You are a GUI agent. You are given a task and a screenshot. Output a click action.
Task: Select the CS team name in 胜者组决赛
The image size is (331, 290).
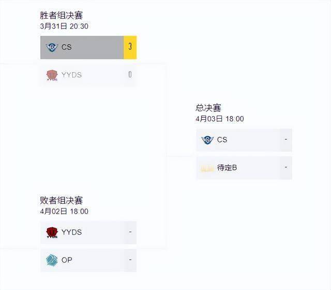[x=67, y=47]
